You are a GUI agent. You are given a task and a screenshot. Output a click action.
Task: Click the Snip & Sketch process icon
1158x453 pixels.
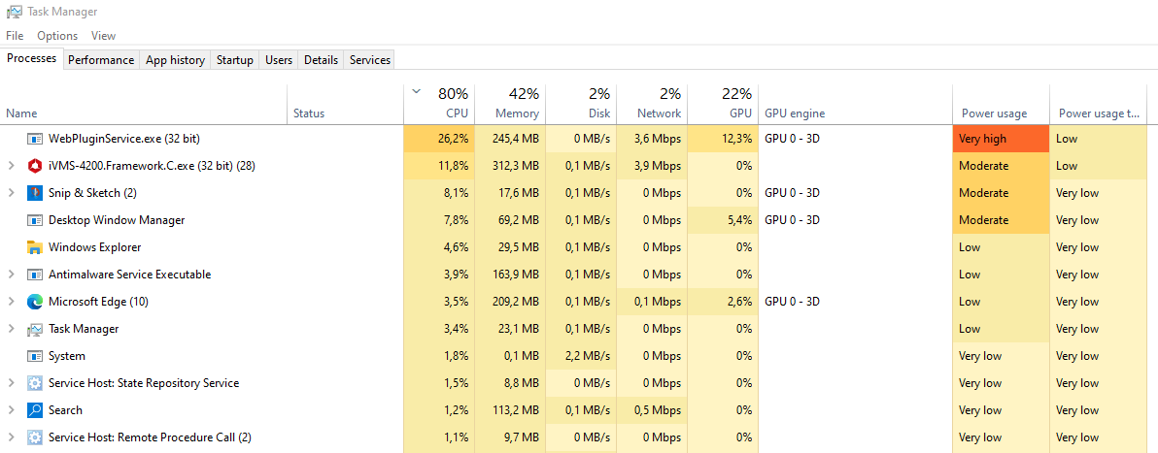pos(35,193)
